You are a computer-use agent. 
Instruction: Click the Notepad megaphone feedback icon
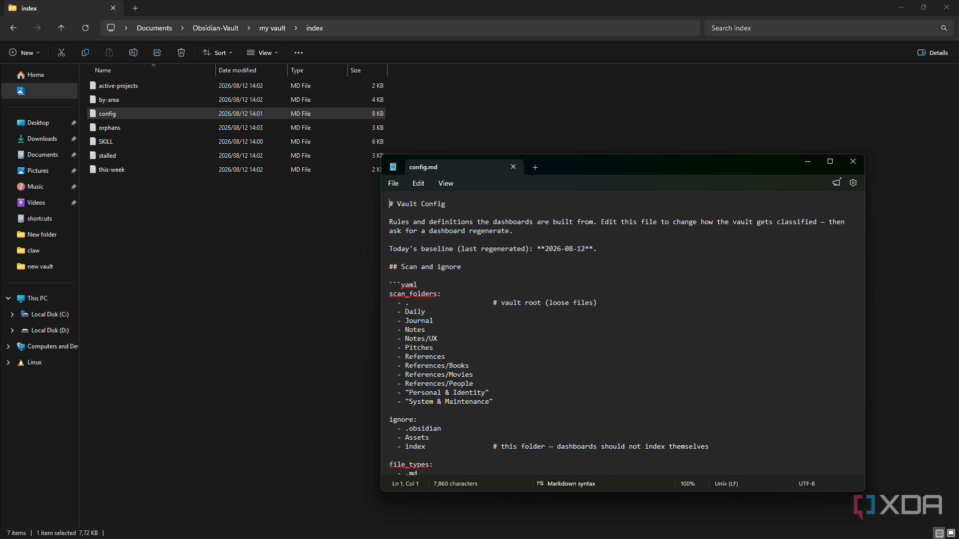pos(836,183)
